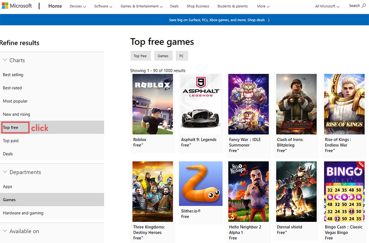Screen dimensions: 369x243
Task: Open the Bingo Cash game image
Action: 344,191
